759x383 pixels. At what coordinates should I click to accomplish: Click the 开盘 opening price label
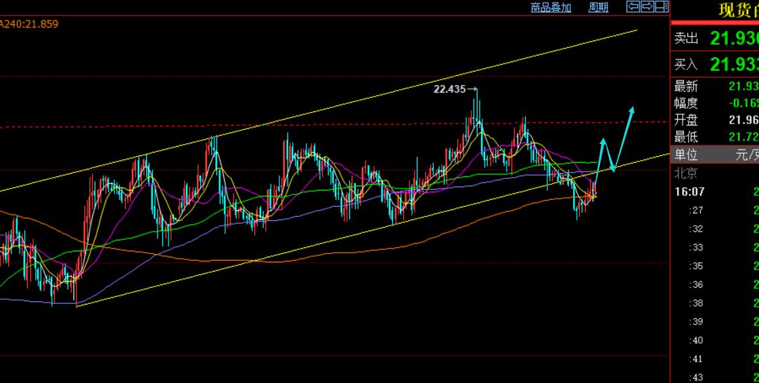click(686, 120)
